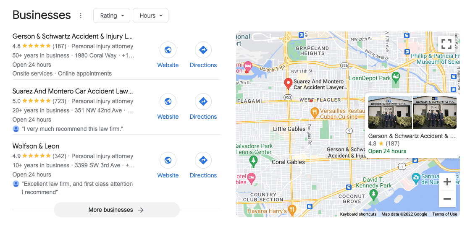Click Onsite services · Online appointments text
Viewport: 470px width, 229px height.
62,74
